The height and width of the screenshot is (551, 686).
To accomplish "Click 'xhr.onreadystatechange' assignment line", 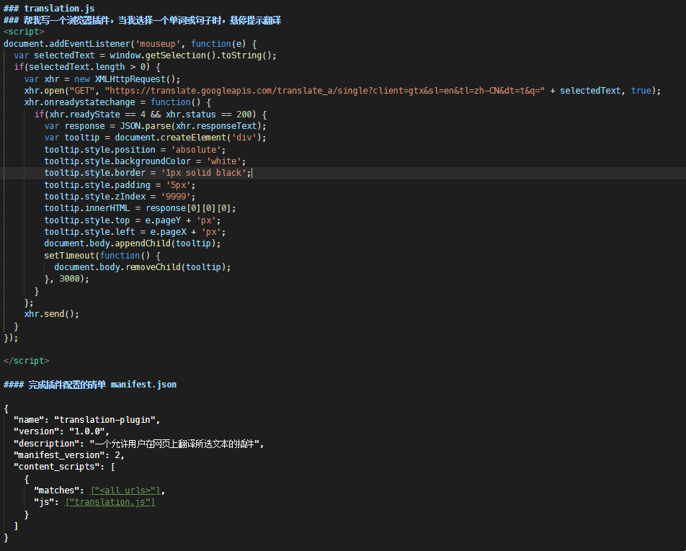I will pos(117,102).
